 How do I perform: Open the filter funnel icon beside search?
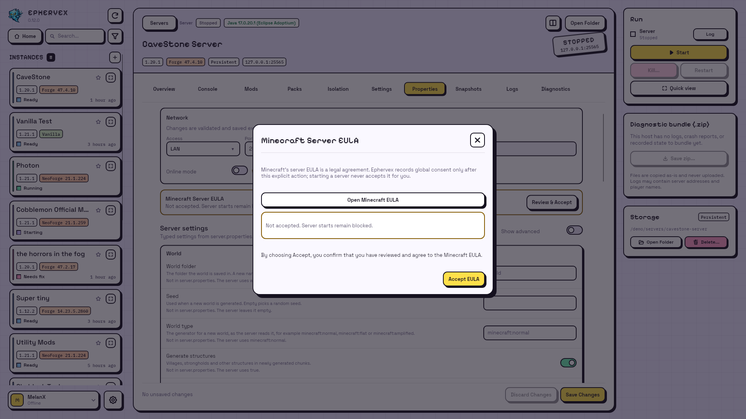pos(115,36)
